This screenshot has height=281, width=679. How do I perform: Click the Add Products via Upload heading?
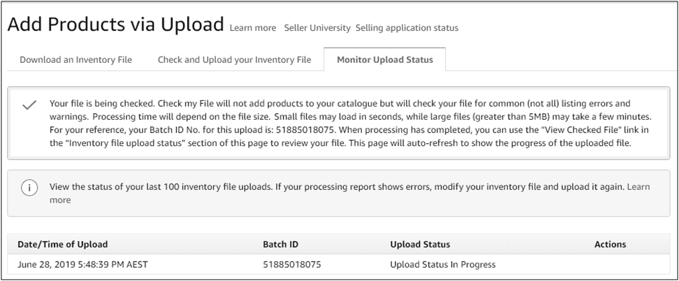click(x=115, y=25)
